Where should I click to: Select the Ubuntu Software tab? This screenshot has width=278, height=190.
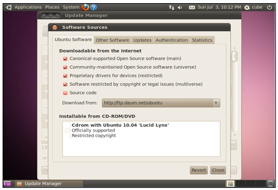coord(73,40)
